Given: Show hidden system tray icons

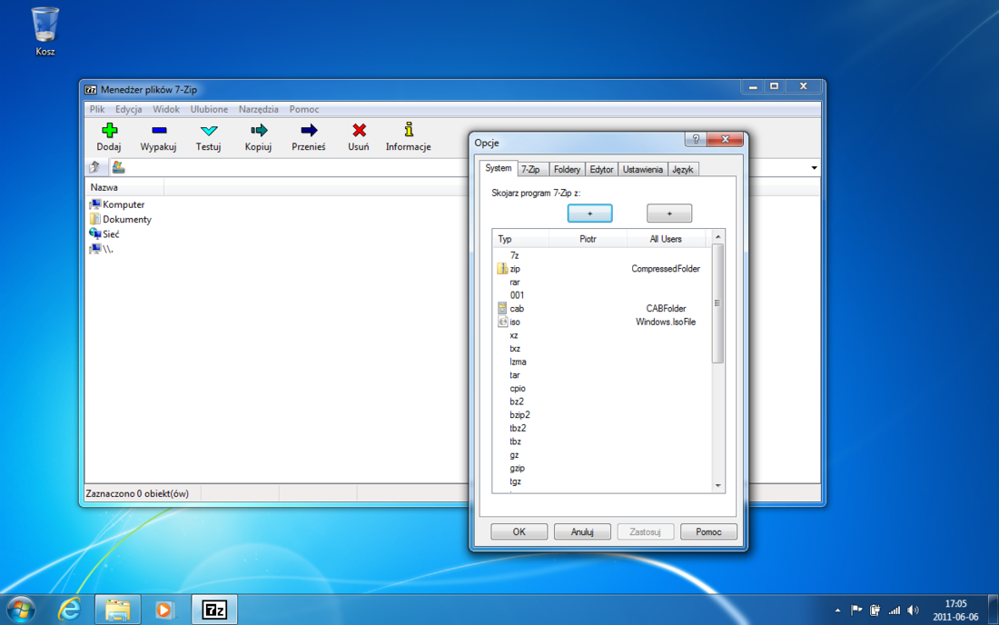Looking at the screenshot, I should (x=837, y=610).
